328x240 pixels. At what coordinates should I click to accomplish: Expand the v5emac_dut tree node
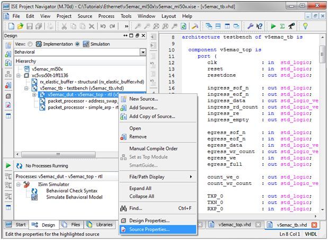(x=34, y=95)
